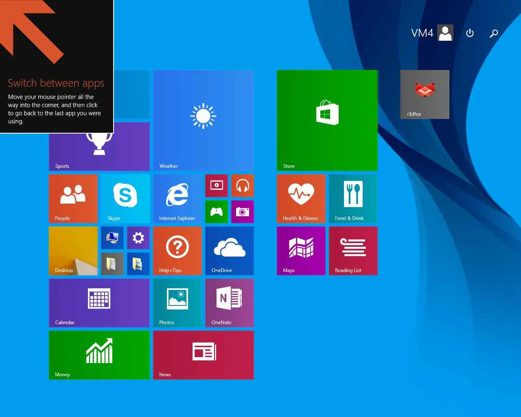
Task: Open the Weather tile
Action: pyautogui.click(x=204, y=121)
